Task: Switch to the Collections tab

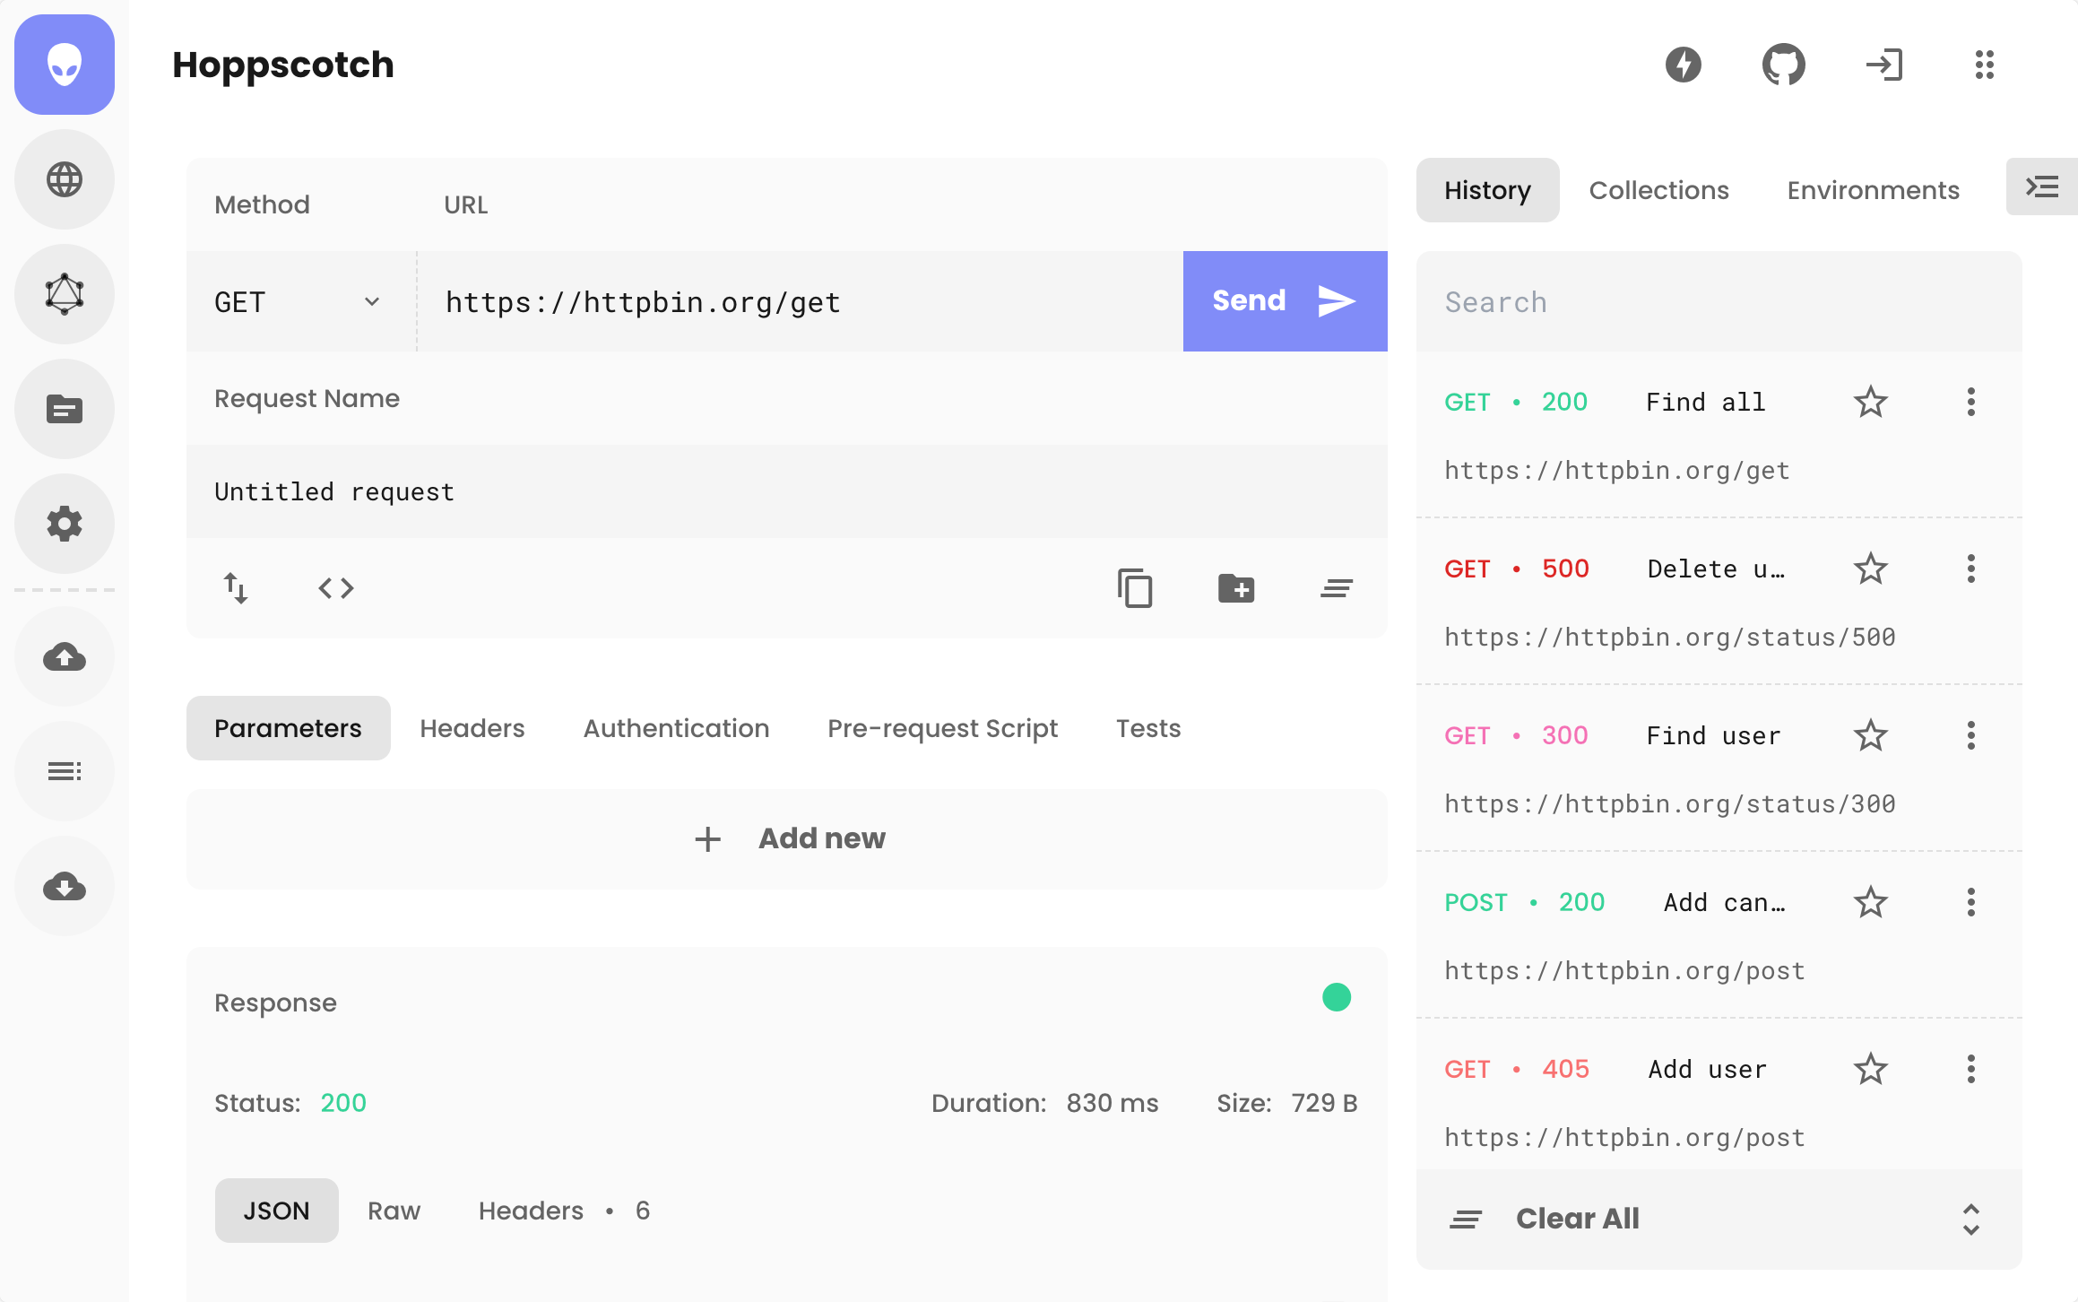Action: tap(1658, 190)
